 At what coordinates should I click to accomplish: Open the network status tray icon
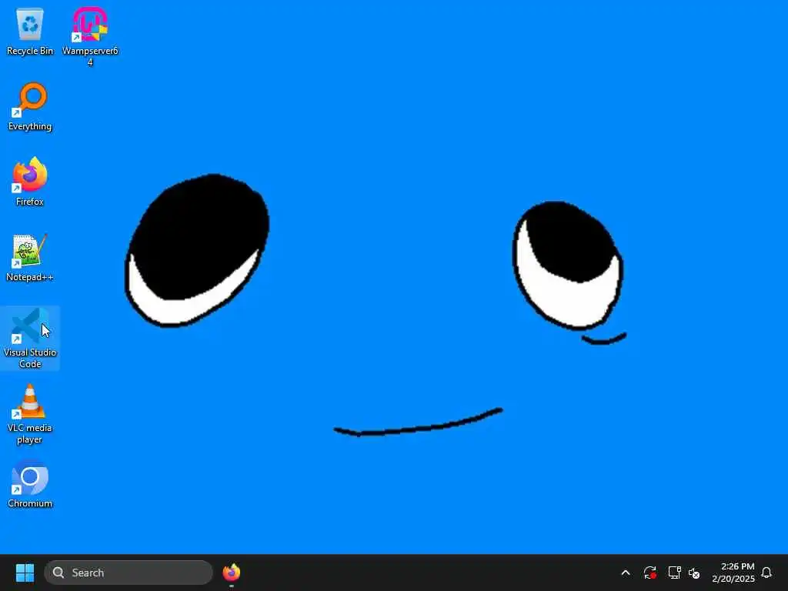(x=674, y=573)
